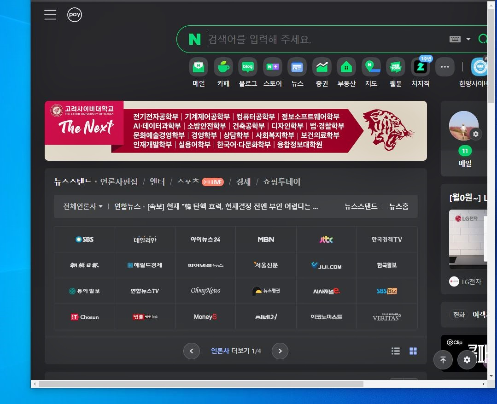Open the 뉴스스탠드 link beside 뉴스홈

361,206
